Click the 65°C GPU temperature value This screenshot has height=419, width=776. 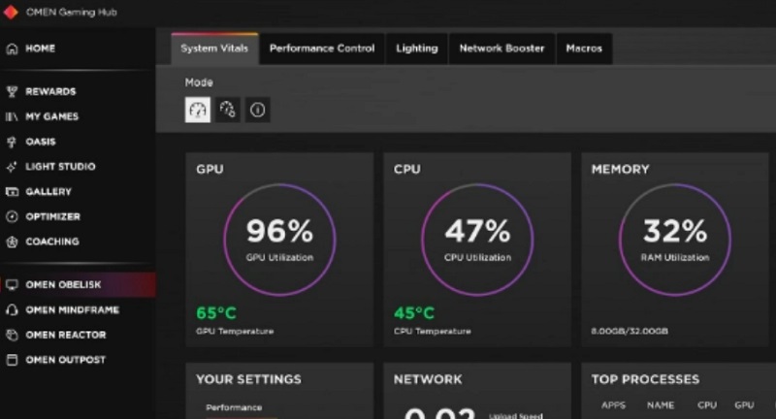tap(216, 313)
